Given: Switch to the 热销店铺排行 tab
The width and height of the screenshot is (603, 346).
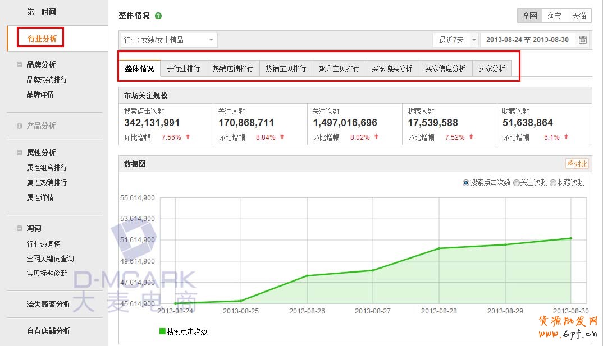Looking at the screenshot, I should [233, 68].
